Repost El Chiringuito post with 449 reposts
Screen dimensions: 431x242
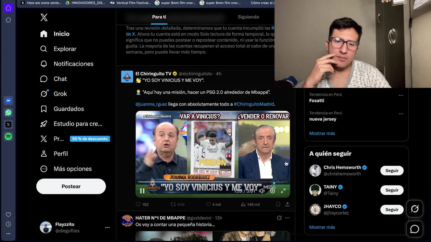click(x=177, y=204)
